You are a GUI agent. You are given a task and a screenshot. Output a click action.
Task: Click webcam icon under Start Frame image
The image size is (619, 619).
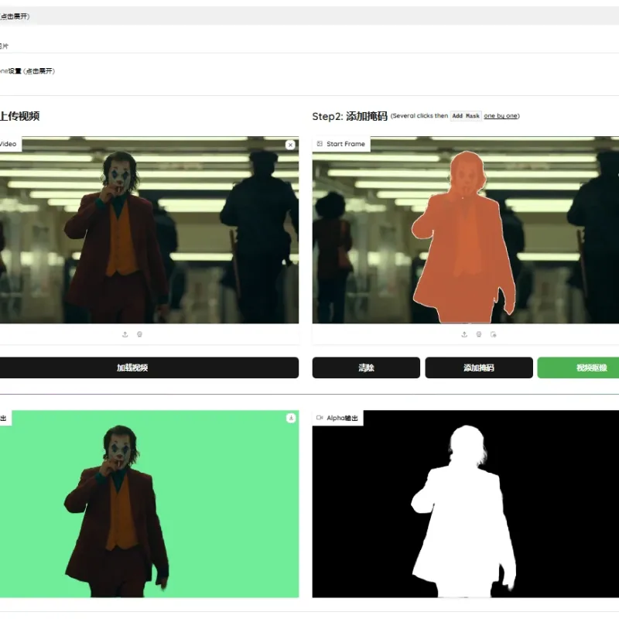(478, 334)
